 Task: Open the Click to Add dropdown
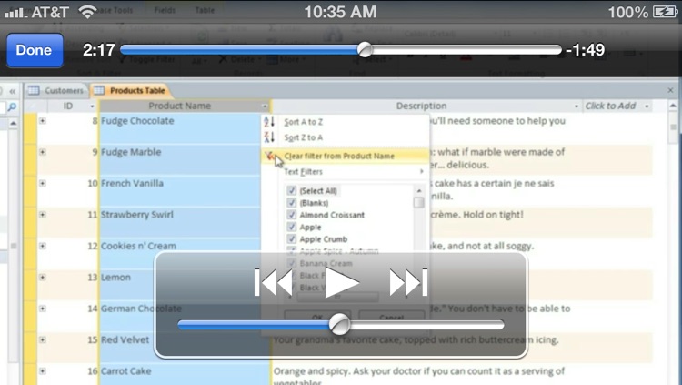click(647, 106)
